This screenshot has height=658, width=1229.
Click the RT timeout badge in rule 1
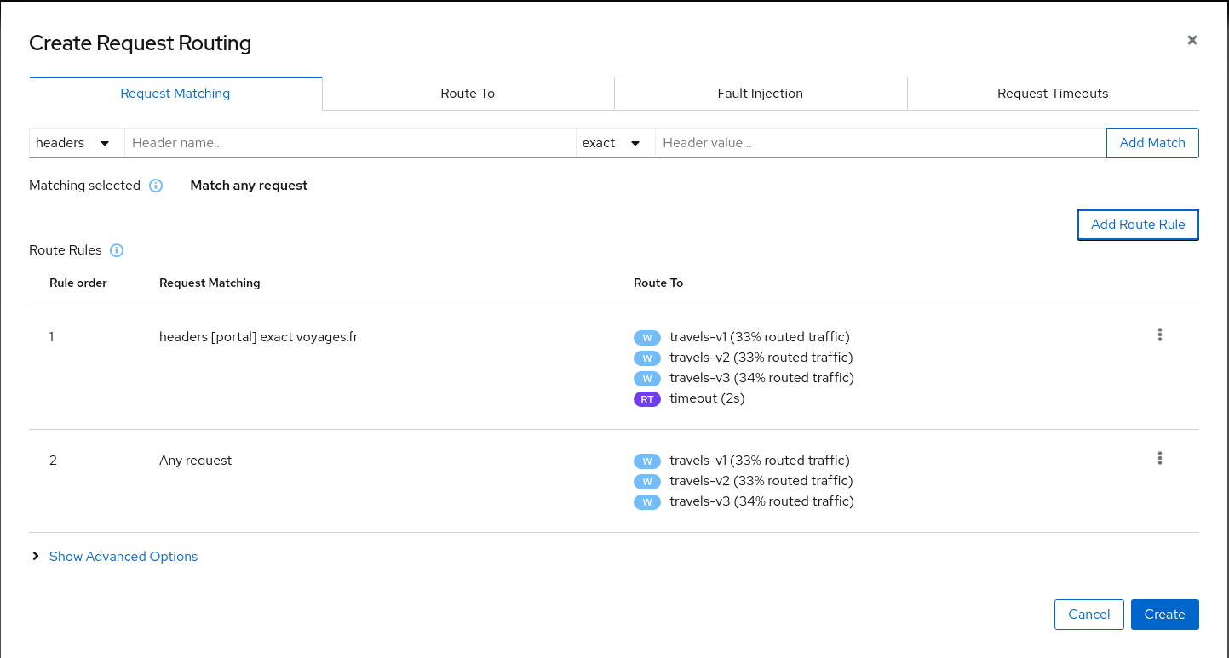(646, 399)
